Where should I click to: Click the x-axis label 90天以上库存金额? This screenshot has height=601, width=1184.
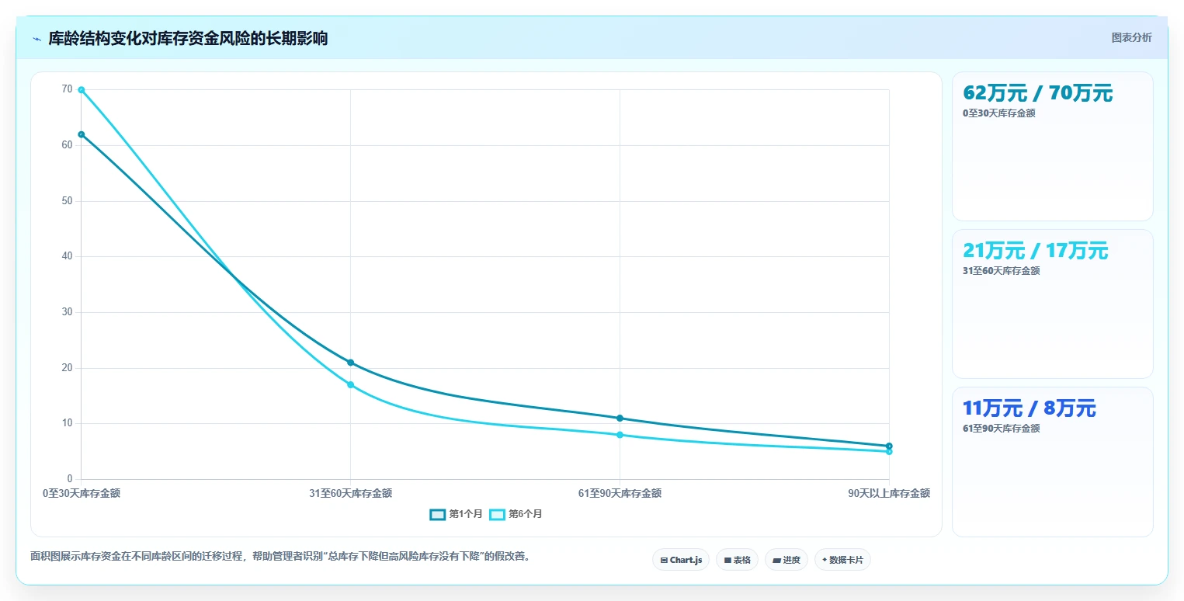click(x=889, y=493)
